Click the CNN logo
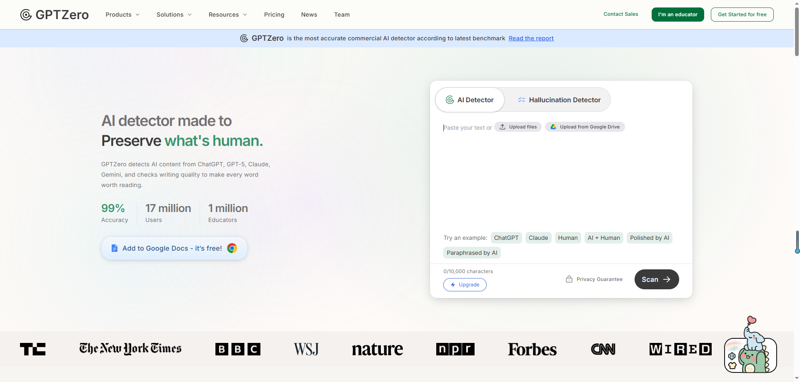800x382 pixels. tap(603, 349)
